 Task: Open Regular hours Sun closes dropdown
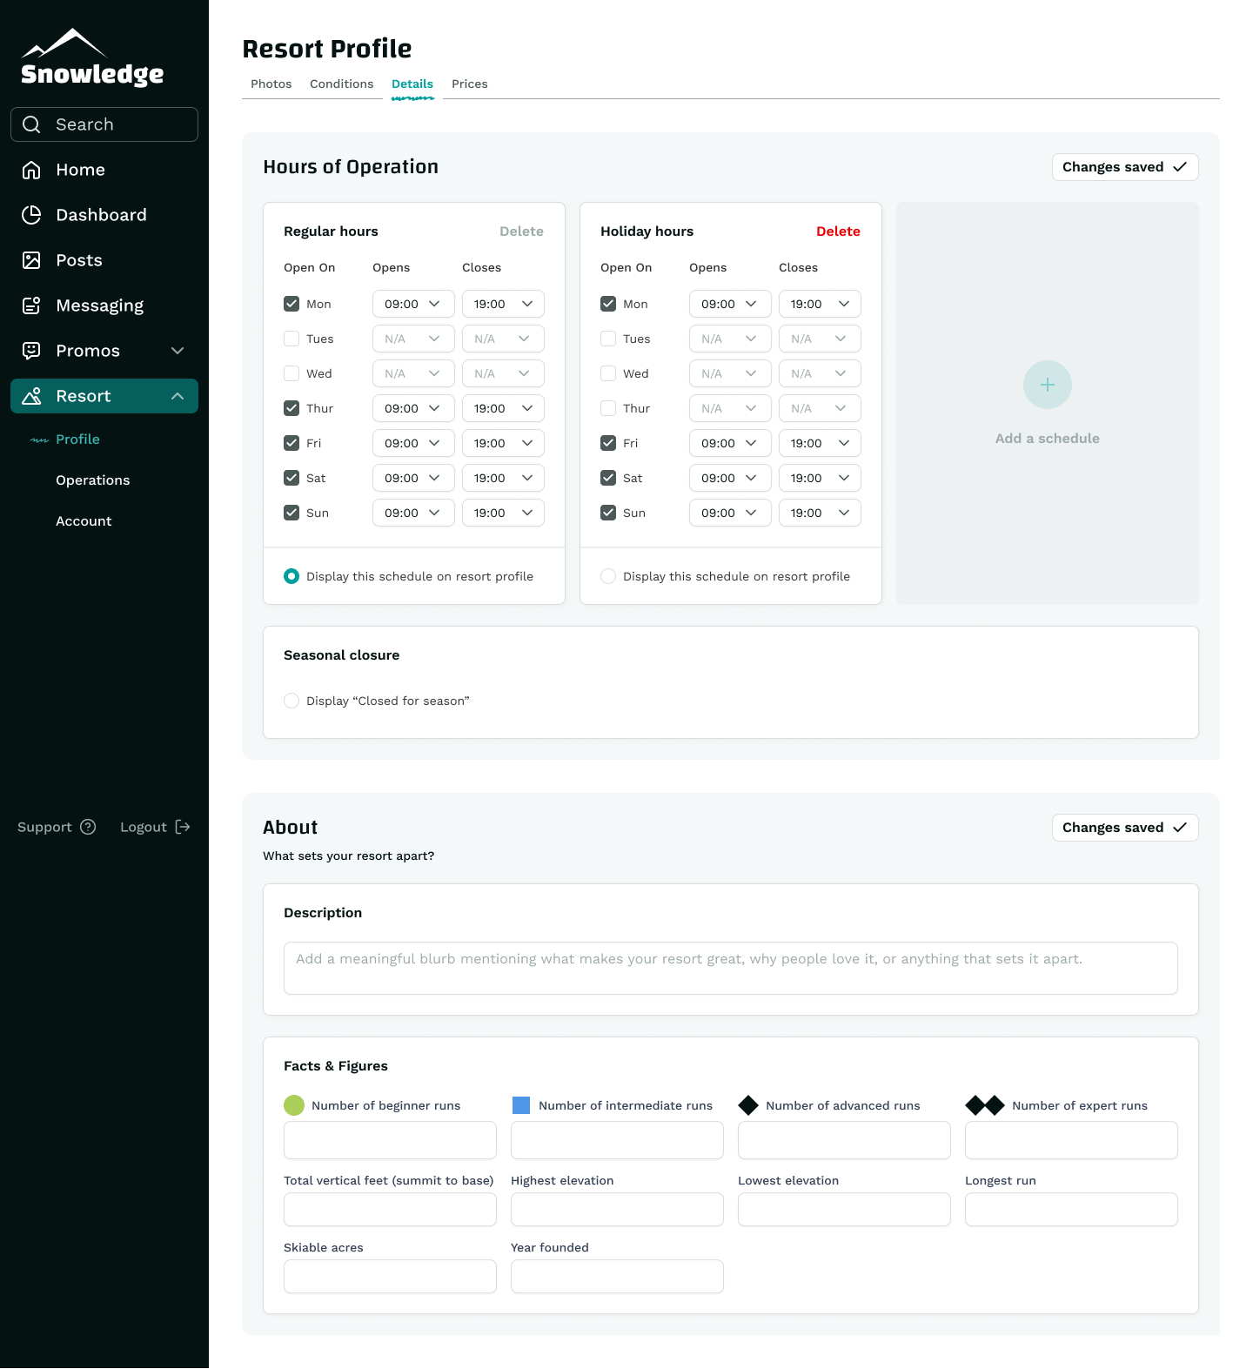coord(503,513)
